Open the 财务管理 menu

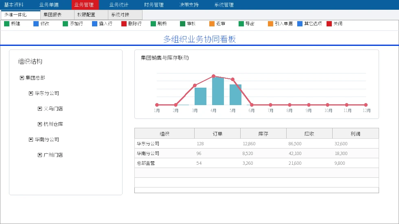[154, 5]
